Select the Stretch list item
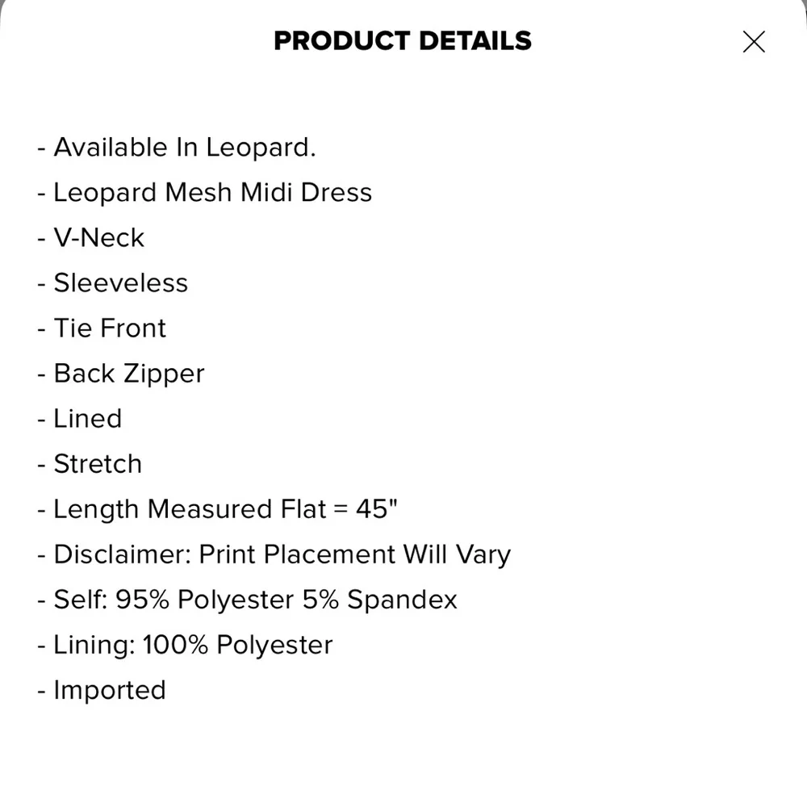 pyautogui.click(x=98, y=463)
